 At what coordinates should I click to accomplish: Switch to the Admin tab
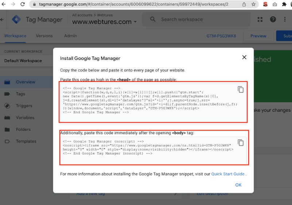(x=70, y=36)
